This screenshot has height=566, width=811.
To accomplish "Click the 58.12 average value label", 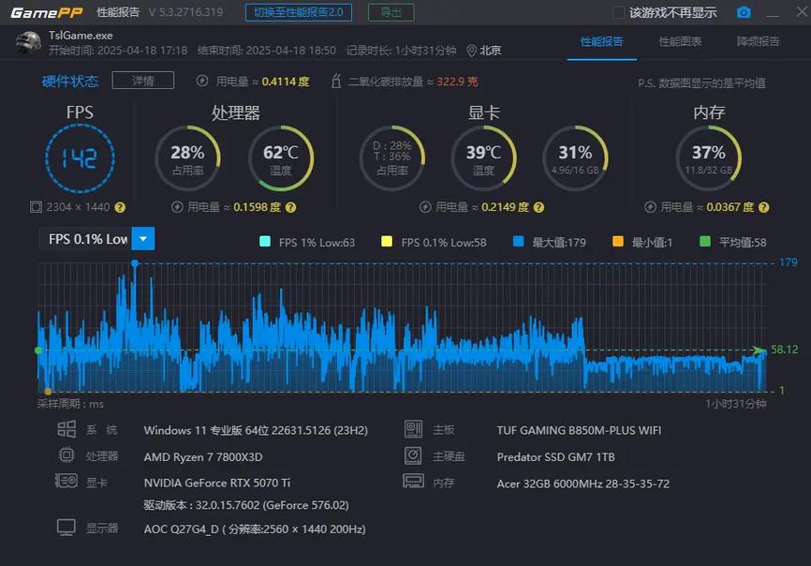I will (784, 350).
